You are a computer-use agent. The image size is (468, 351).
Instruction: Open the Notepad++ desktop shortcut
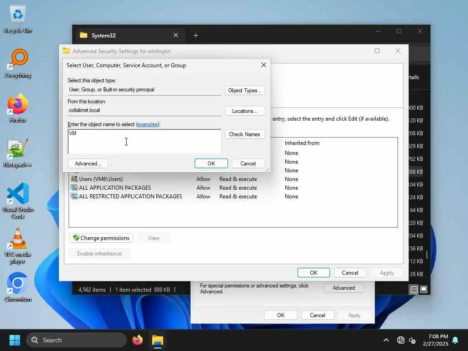click(x=18, y=153)
